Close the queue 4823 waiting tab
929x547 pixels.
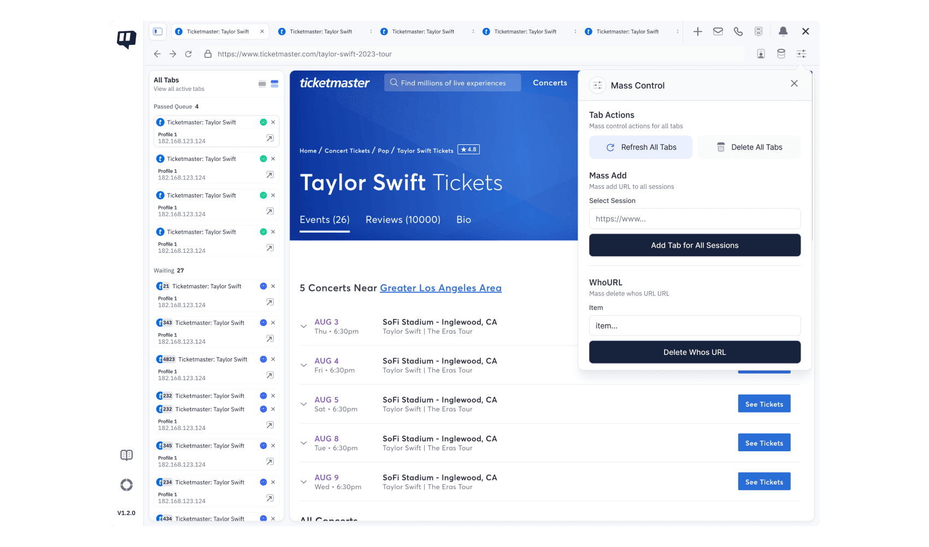[273, 359]
